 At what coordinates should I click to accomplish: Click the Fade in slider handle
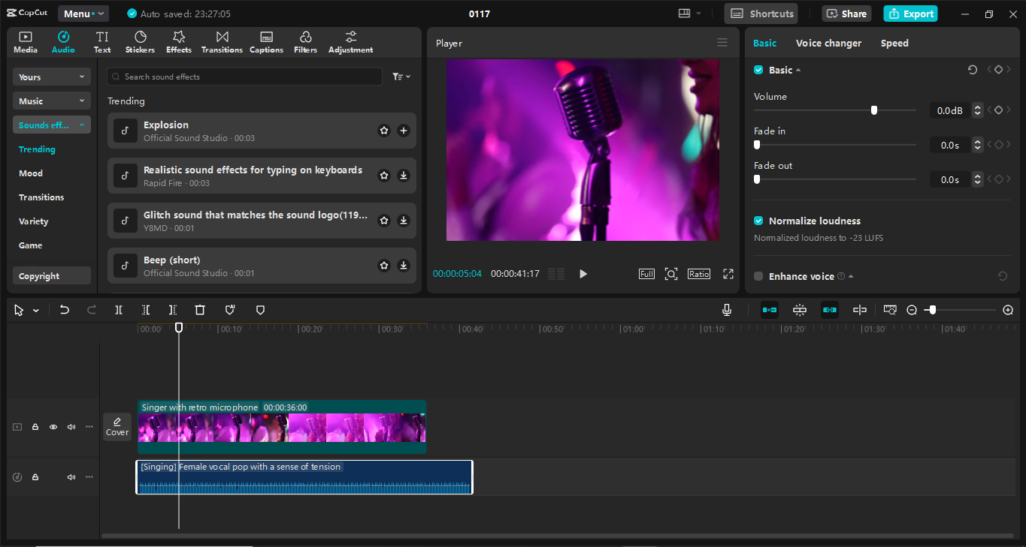point(757,145)
